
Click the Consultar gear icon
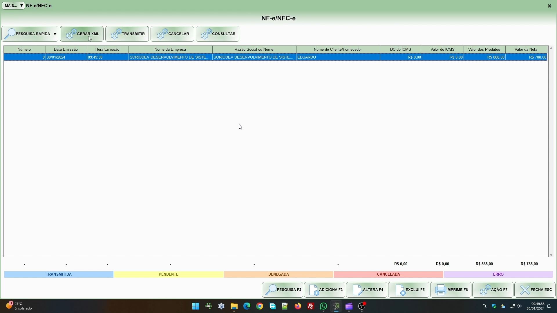coord(206,34)
